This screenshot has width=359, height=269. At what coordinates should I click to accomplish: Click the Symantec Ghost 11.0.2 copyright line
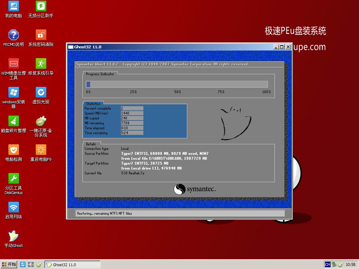pyautogui.click(x=162, y=64)
